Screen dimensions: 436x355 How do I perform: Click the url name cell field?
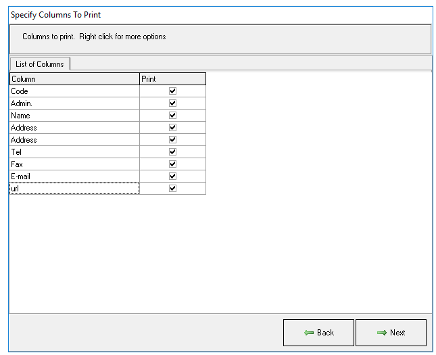click(74, 189)
